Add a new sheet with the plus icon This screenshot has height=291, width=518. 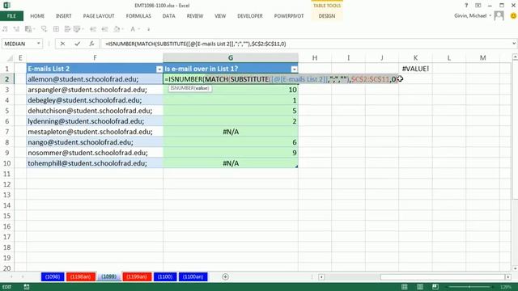coord(225,276)
